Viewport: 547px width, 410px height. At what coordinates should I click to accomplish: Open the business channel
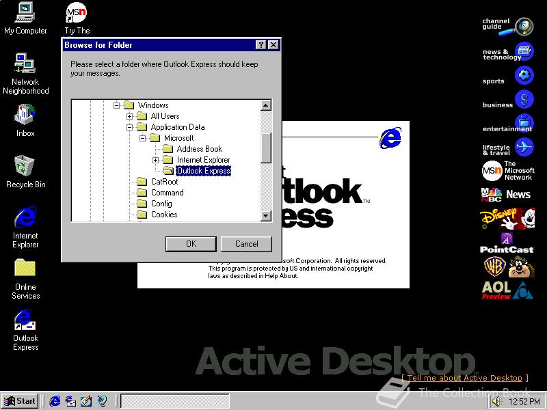click(x=507, y=100)
